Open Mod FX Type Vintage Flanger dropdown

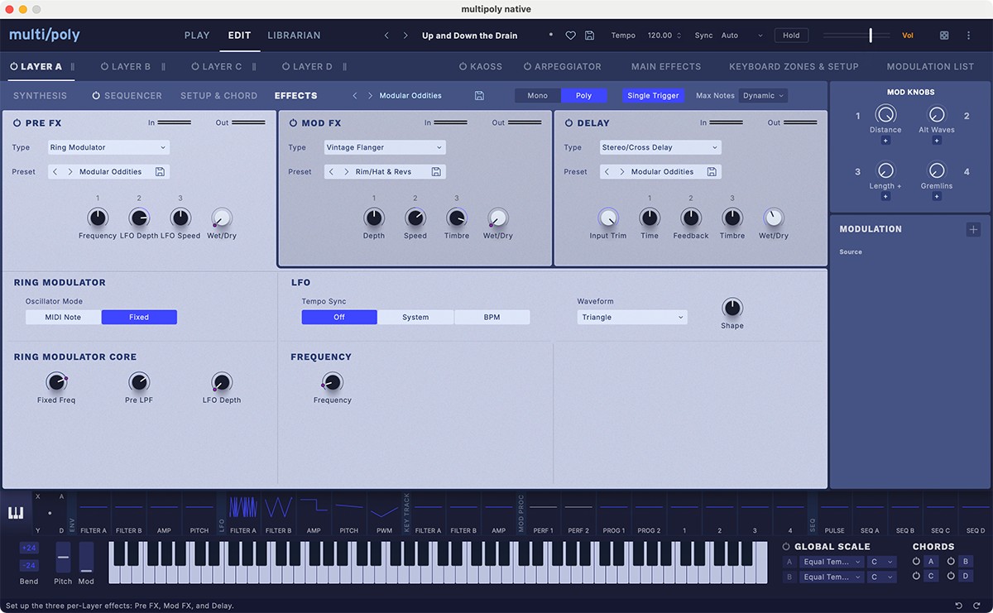tap(384, 147)
